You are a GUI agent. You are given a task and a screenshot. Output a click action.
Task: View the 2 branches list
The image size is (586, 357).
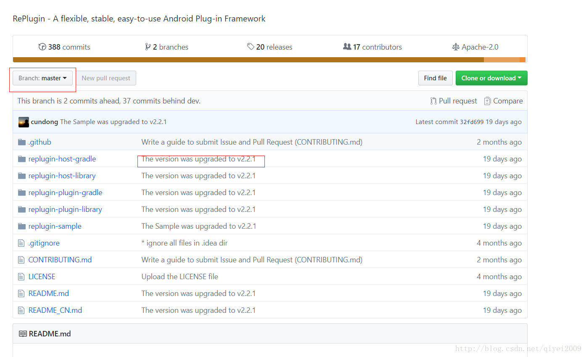pos(166,47)
